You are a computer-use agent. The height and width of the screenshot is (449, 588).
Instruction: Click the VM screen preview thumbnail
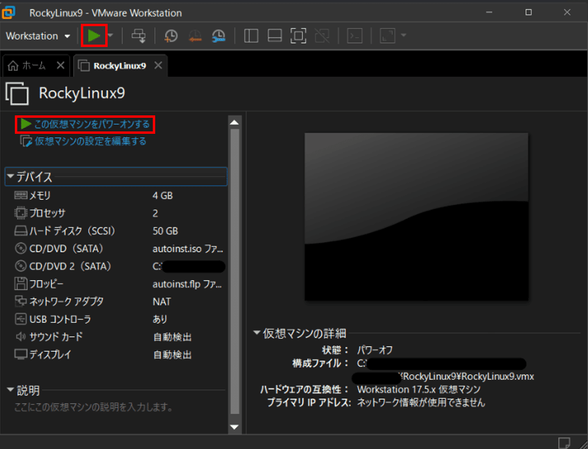tap(416, 216)
